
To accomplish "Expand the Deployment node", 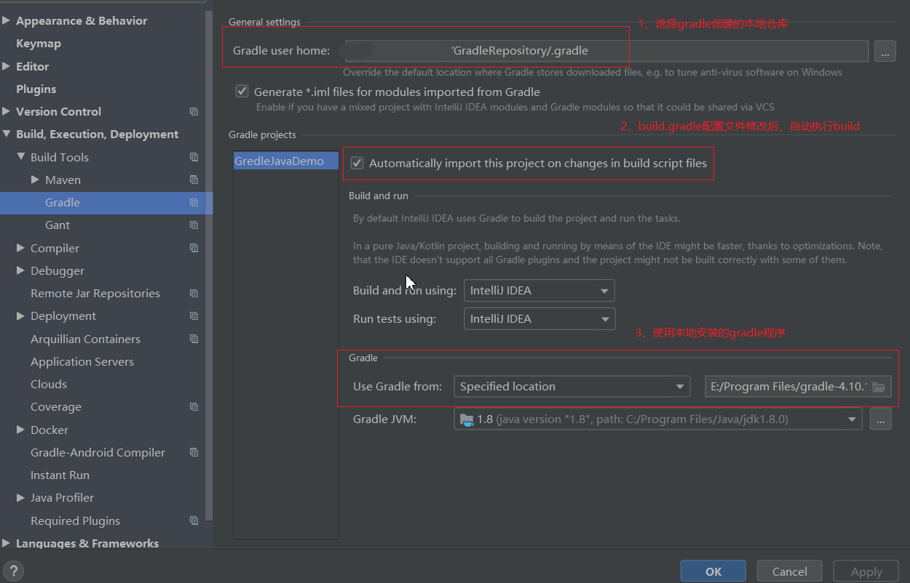I will tap(20, 316).
